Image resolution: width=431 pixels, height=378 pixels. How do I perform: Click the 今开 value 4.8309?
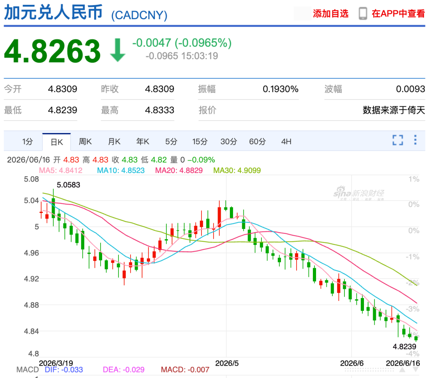tap(62, 89)
